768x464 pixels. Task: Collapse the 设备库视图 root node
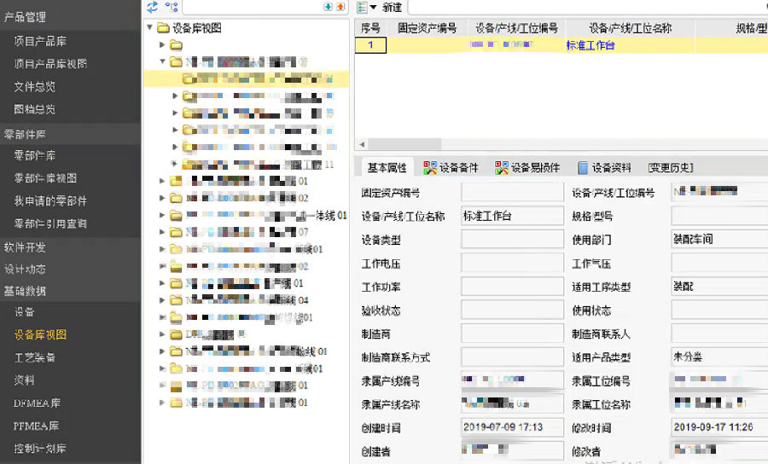(x=150, y=27)
